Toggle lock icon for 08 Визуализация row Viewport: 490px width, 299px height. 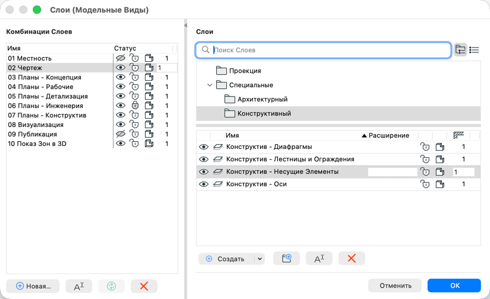click(x=134, y=125)
